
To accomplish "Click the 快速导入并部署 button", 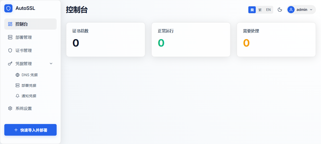I will coord(30,130).
